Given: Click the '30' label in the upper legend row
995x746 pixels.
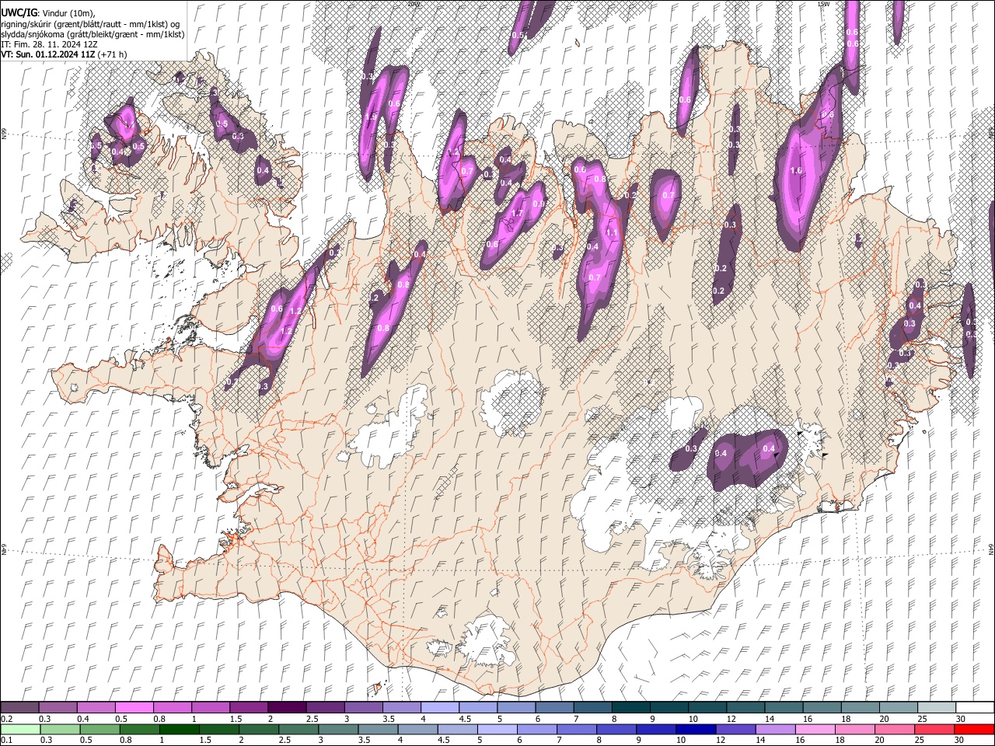Looking at the screenshot, I should tap(961, 719).
